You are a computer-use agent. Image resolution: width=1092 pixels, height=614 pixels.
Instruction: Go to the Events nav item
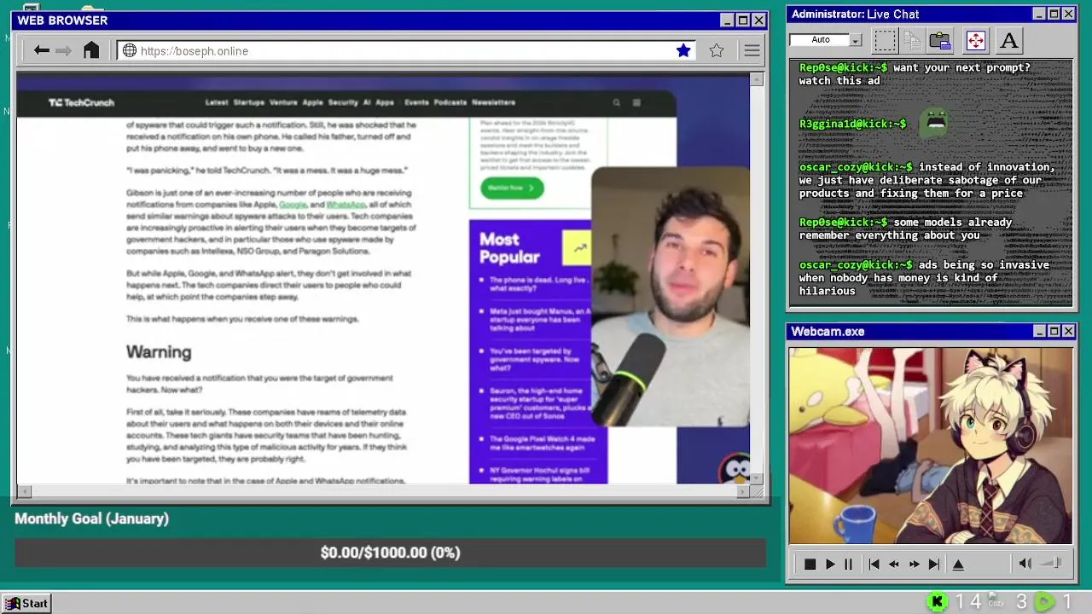(x=416, y=102)
